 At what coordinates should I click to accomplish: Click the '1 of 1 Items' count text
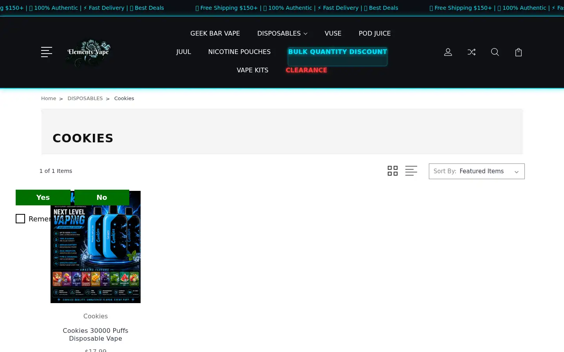tap(56, 171)
